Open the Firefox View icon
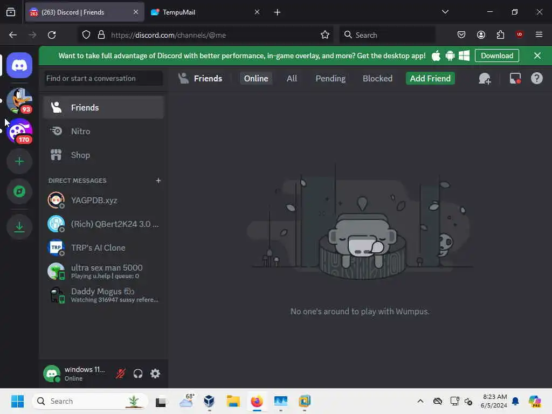The height and width of the screenshot is (414, 552). coord(11,12)
